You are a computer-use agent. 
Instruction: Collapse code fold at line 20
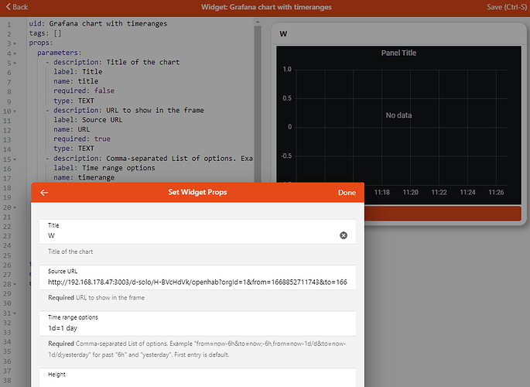coord(15,207)
